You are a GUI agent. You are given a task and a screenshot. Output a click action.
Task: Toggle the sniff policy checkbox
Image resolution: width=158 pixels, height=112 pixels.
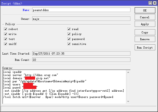(x=6, y=44)
